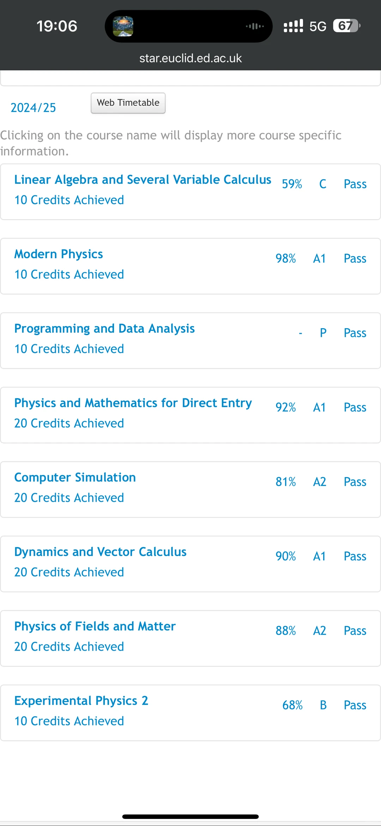Tap the cellular signal bars icon

pos(293,26)
